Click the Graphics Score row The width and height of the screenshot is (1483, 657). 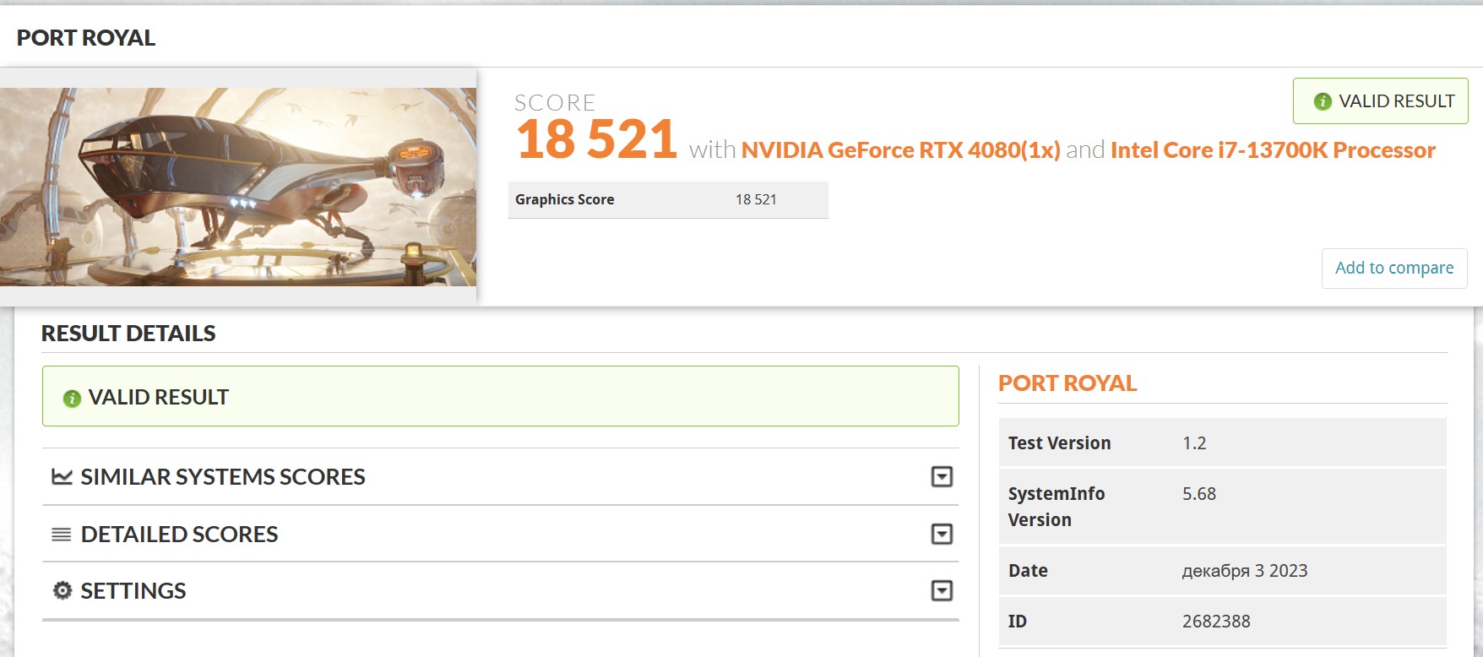click(x=667, y=200)
